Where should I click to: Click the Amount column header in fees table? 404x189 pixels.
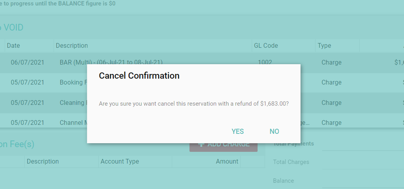click(227, 161)
